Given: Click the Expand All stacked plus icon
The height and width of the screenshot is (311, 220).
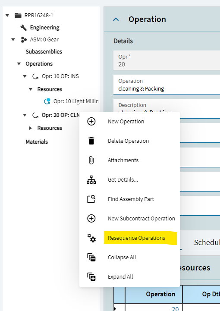Looking at the screenshot, I should (91, 276).
